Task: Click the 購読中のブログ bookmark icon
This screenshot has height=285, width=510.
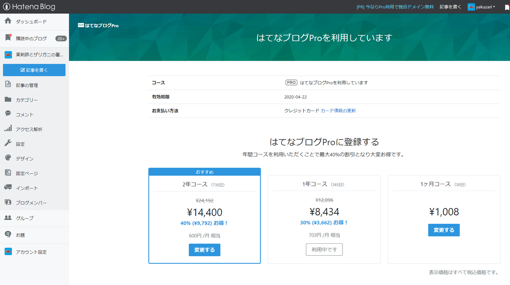Action: [8, 38]
